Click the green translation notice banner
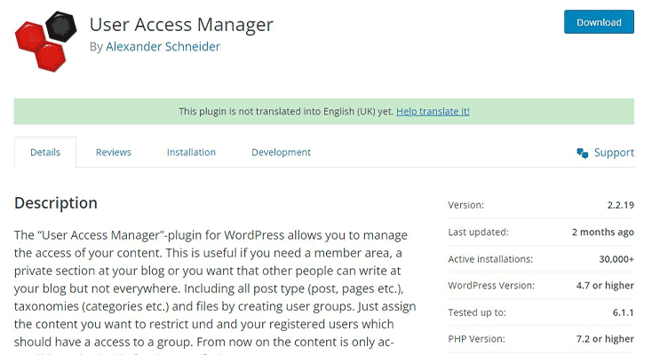Screen dimensions: 652x355 (x=324, y=112)
